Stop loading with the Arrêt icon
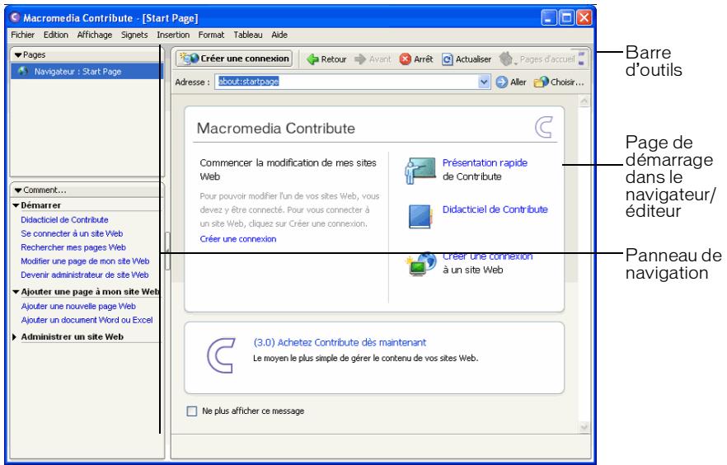The height and width of the screenshot is (465, 727). (x=406, y=59)
